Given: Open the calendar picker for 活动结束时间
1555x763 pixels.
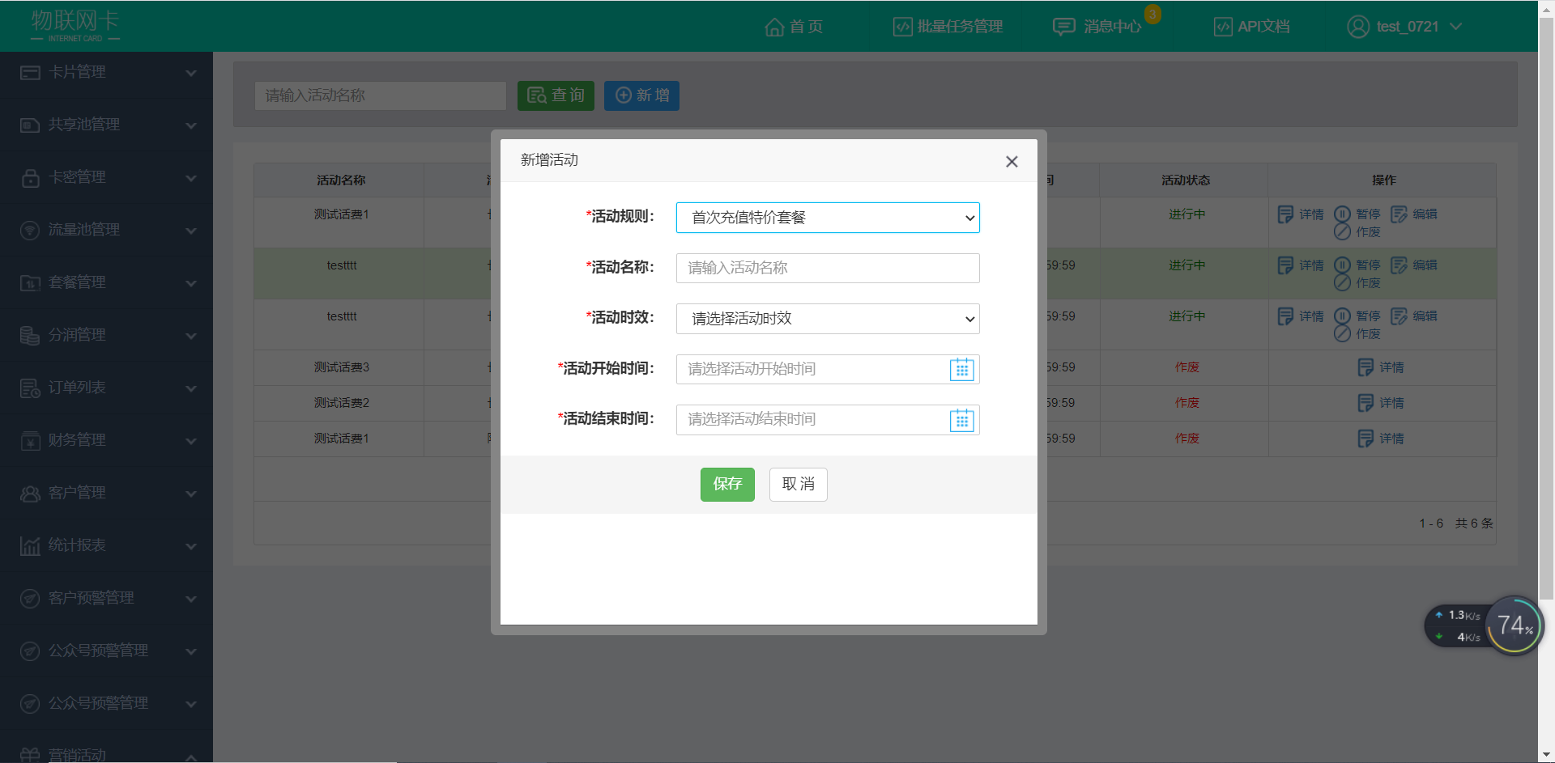Looking at the screenshot, I should [962, 420].
